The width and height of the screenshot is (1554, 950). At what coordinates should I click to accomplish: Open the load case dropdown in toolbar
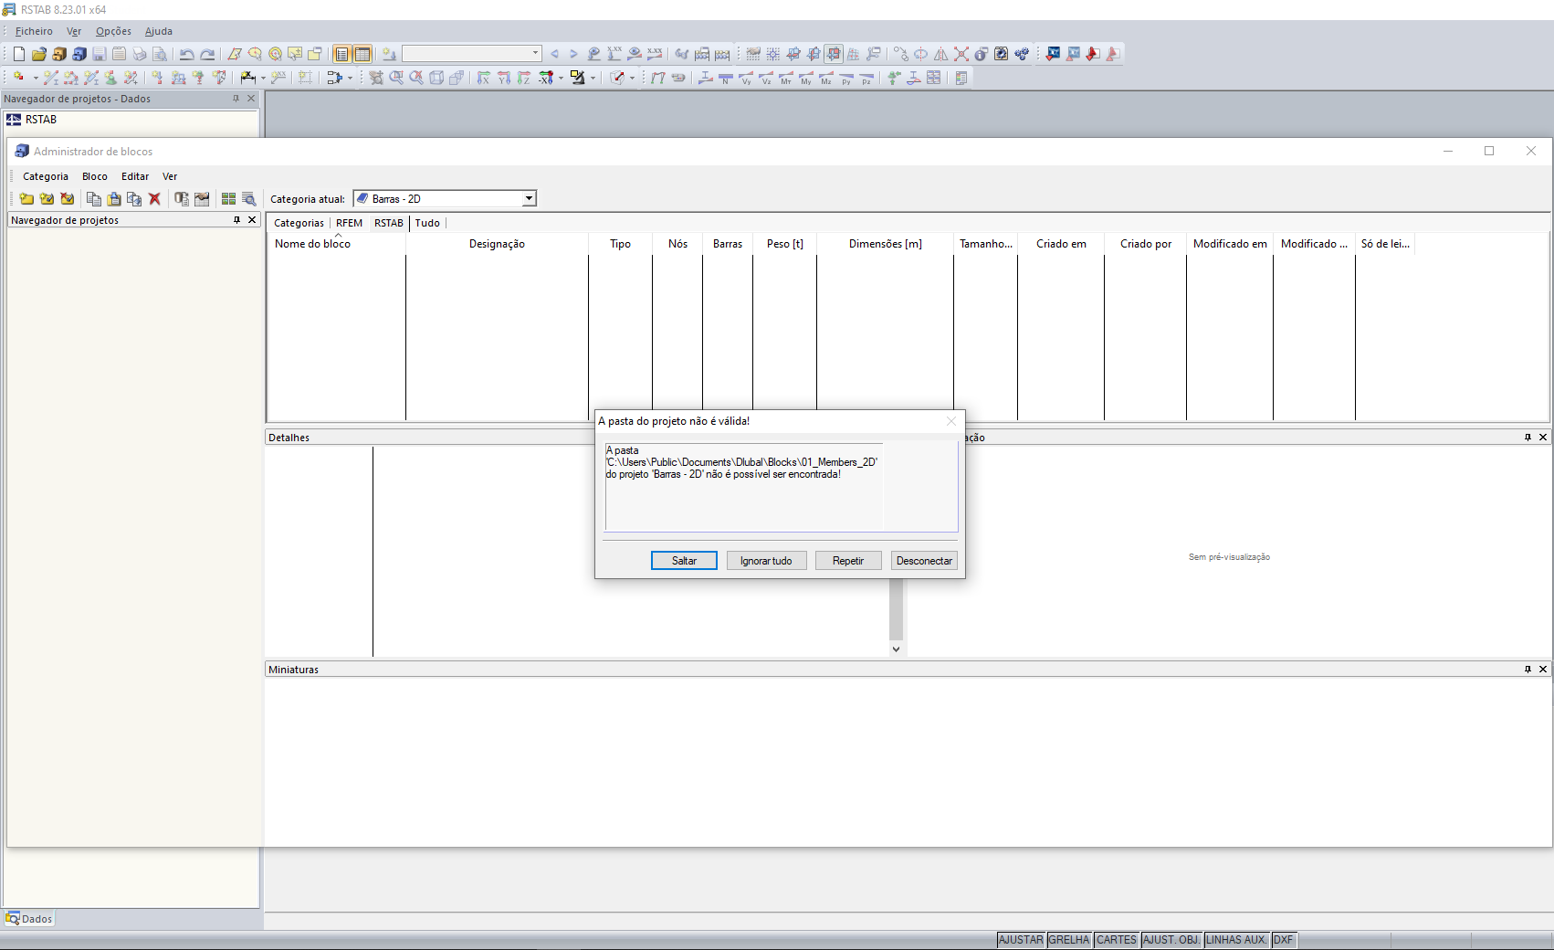[535, 54]
